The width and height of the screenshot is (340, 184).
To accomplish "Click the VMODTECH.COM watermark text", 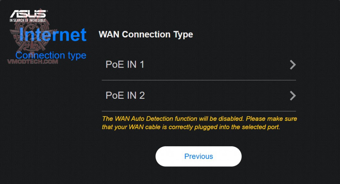I will [x=33, y=62].
